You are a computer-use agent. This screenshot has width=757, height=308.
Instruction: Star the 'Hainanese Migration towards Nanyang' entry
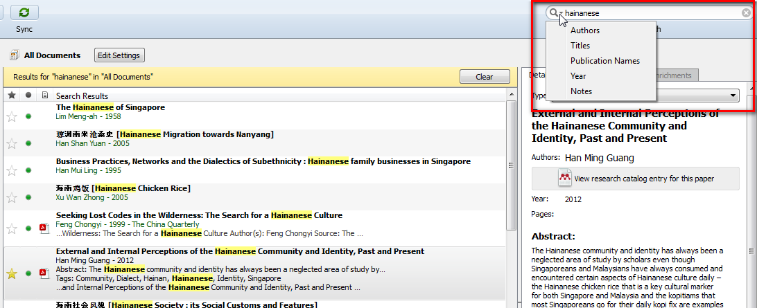coord(12,143)
